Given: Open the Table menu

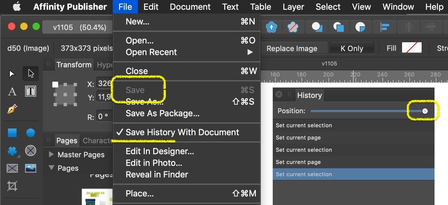Looking at the screenshot, I should 261,7.
